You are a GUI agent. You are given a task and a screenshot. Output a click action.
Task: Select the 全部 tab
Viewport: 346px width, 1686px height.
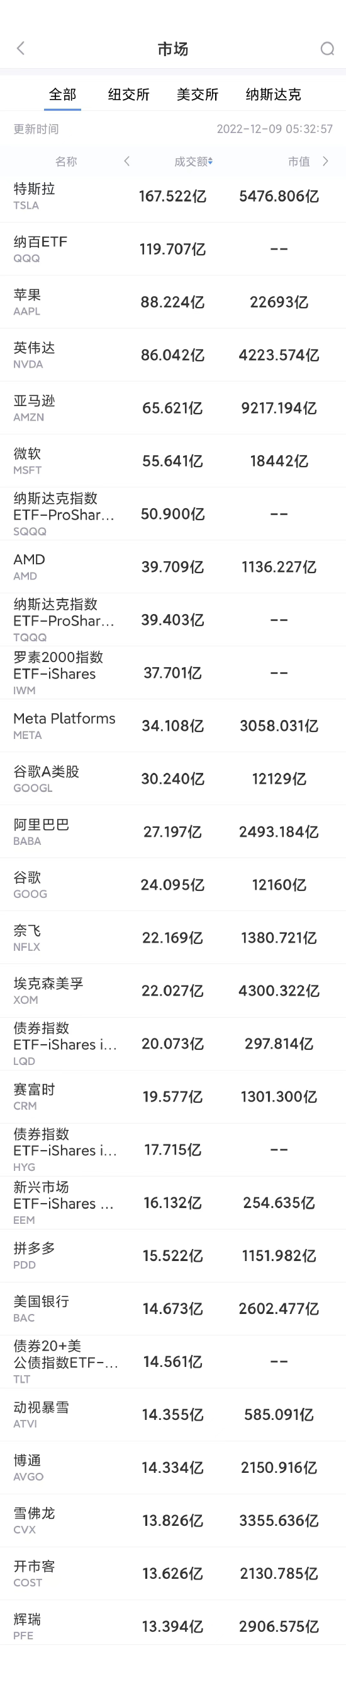[x=63, y=94]
